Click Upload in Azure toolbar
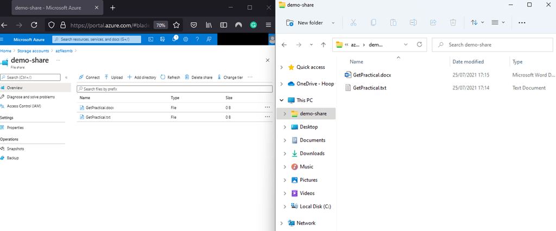The image size is (556, 231). (x=113, y=77)
